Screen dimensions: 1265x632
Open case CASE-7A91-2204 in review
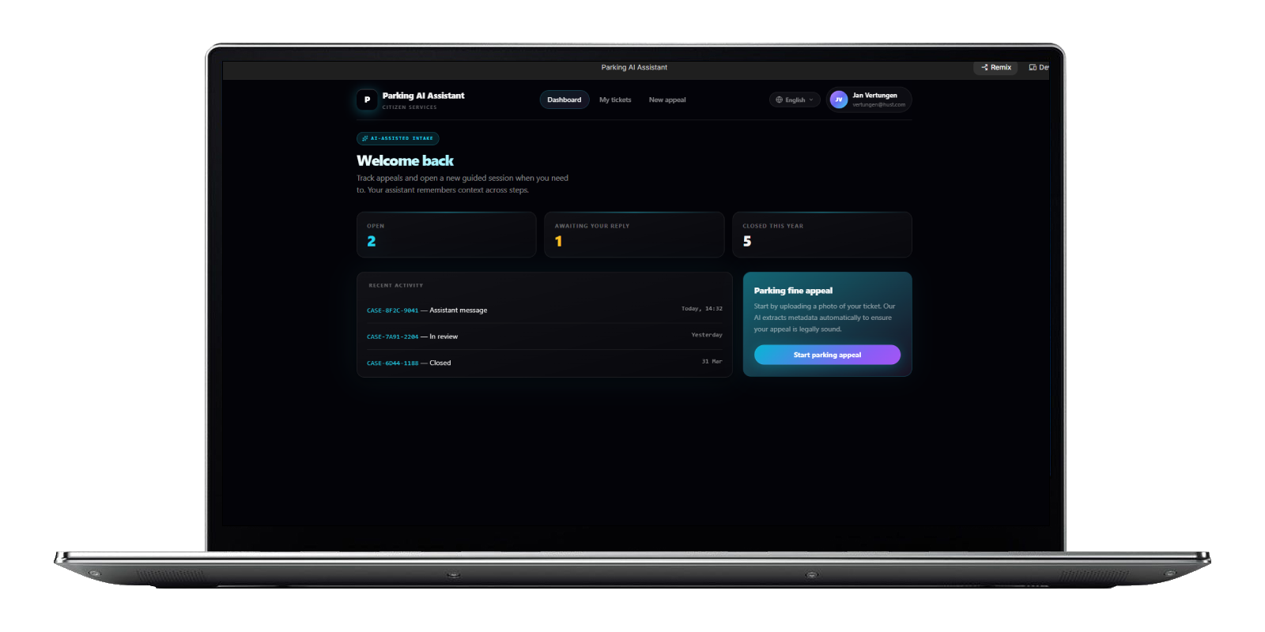392,337
